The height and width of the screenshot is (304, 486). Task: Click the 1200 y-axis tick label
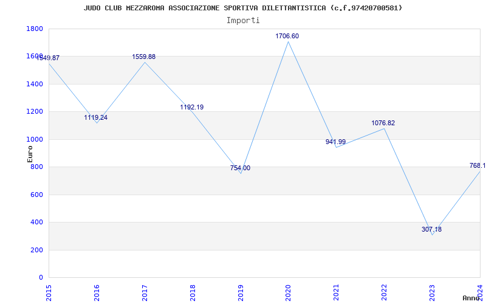coord(35,112)
